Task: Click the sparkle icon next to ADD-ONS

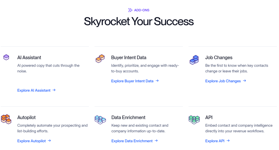Action: click(130, 10)
